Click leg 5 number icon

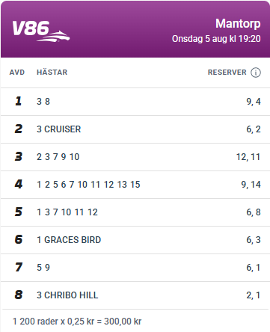(x=19, y=212)
